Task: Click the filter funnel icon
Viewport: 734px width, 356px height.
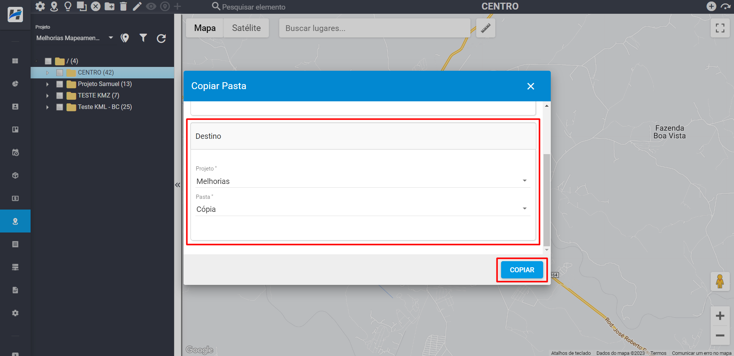Action: [x=143, y=38]
